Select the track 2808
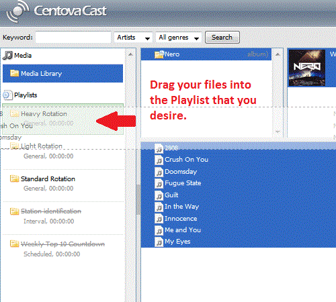This screenshot has width=336, height=302. coord(171,148)
